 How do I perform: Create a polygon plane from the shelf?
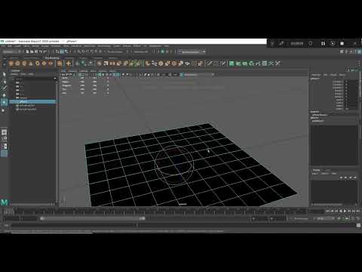point(44,63)
